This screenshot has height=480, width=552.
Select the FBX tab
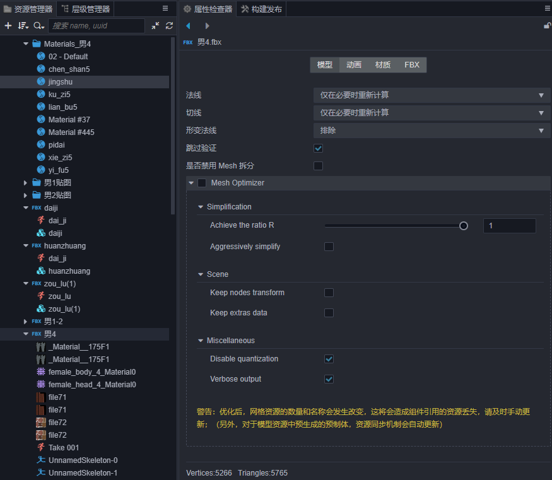[412, 65]
